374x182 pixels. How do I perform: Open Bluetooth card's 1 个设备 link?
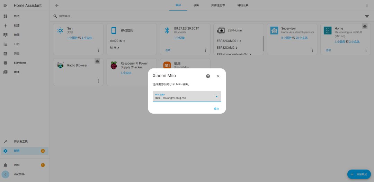click(179, 38)
